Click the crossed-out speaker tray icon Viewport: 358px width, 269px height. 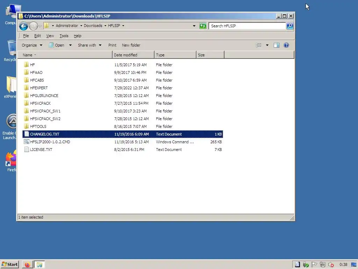click(331, 265)
